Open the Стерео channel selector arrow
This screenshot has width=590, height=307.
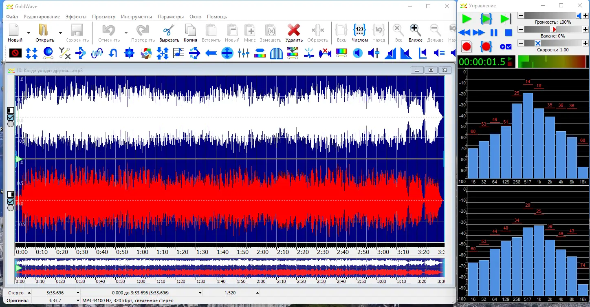29,293
